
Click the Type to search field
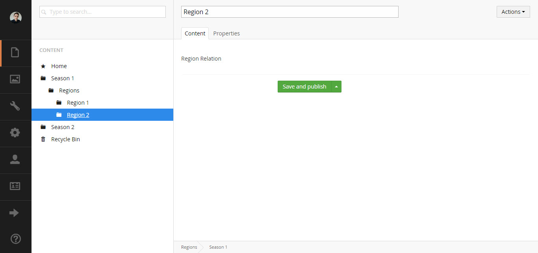pos(102,12)
